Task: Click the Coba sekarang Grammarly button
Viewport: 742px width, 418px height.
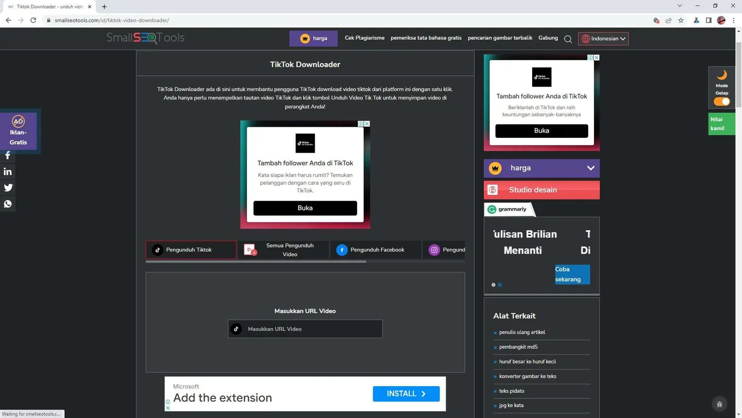Action: pos(572,274)
